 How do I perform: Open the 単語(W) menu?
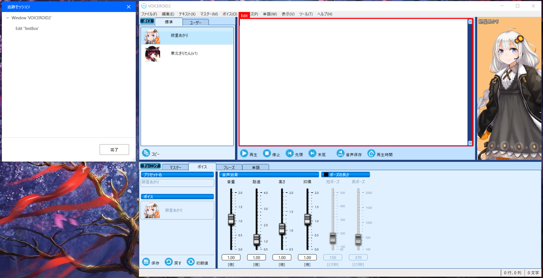[x=270, y=14]
